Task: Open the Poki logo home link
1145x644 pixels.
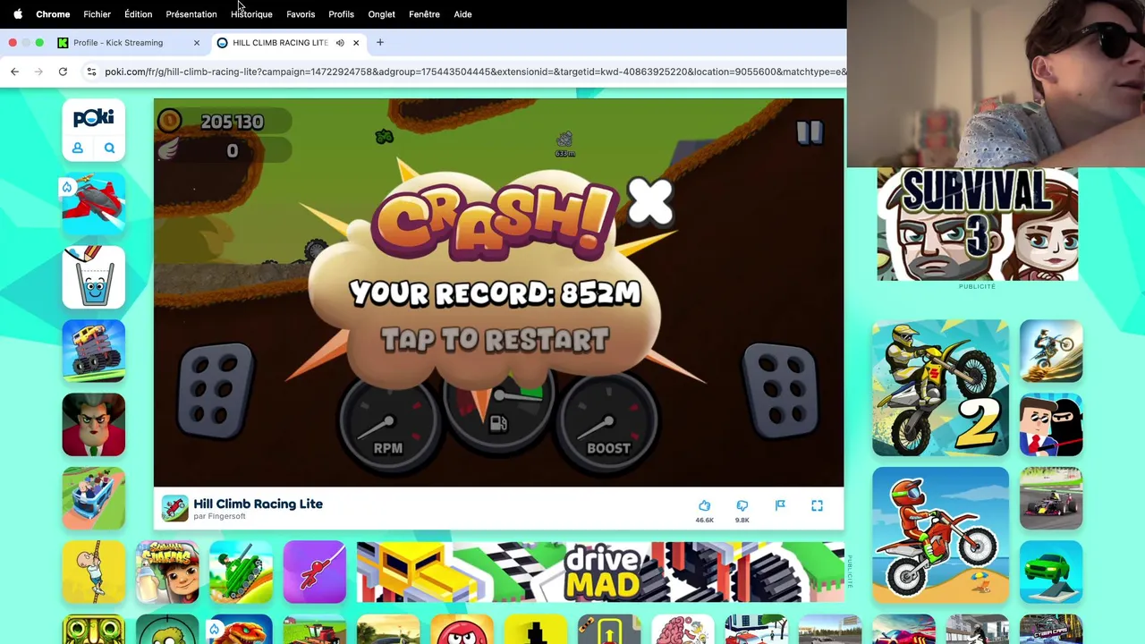Action: [94, 117]
